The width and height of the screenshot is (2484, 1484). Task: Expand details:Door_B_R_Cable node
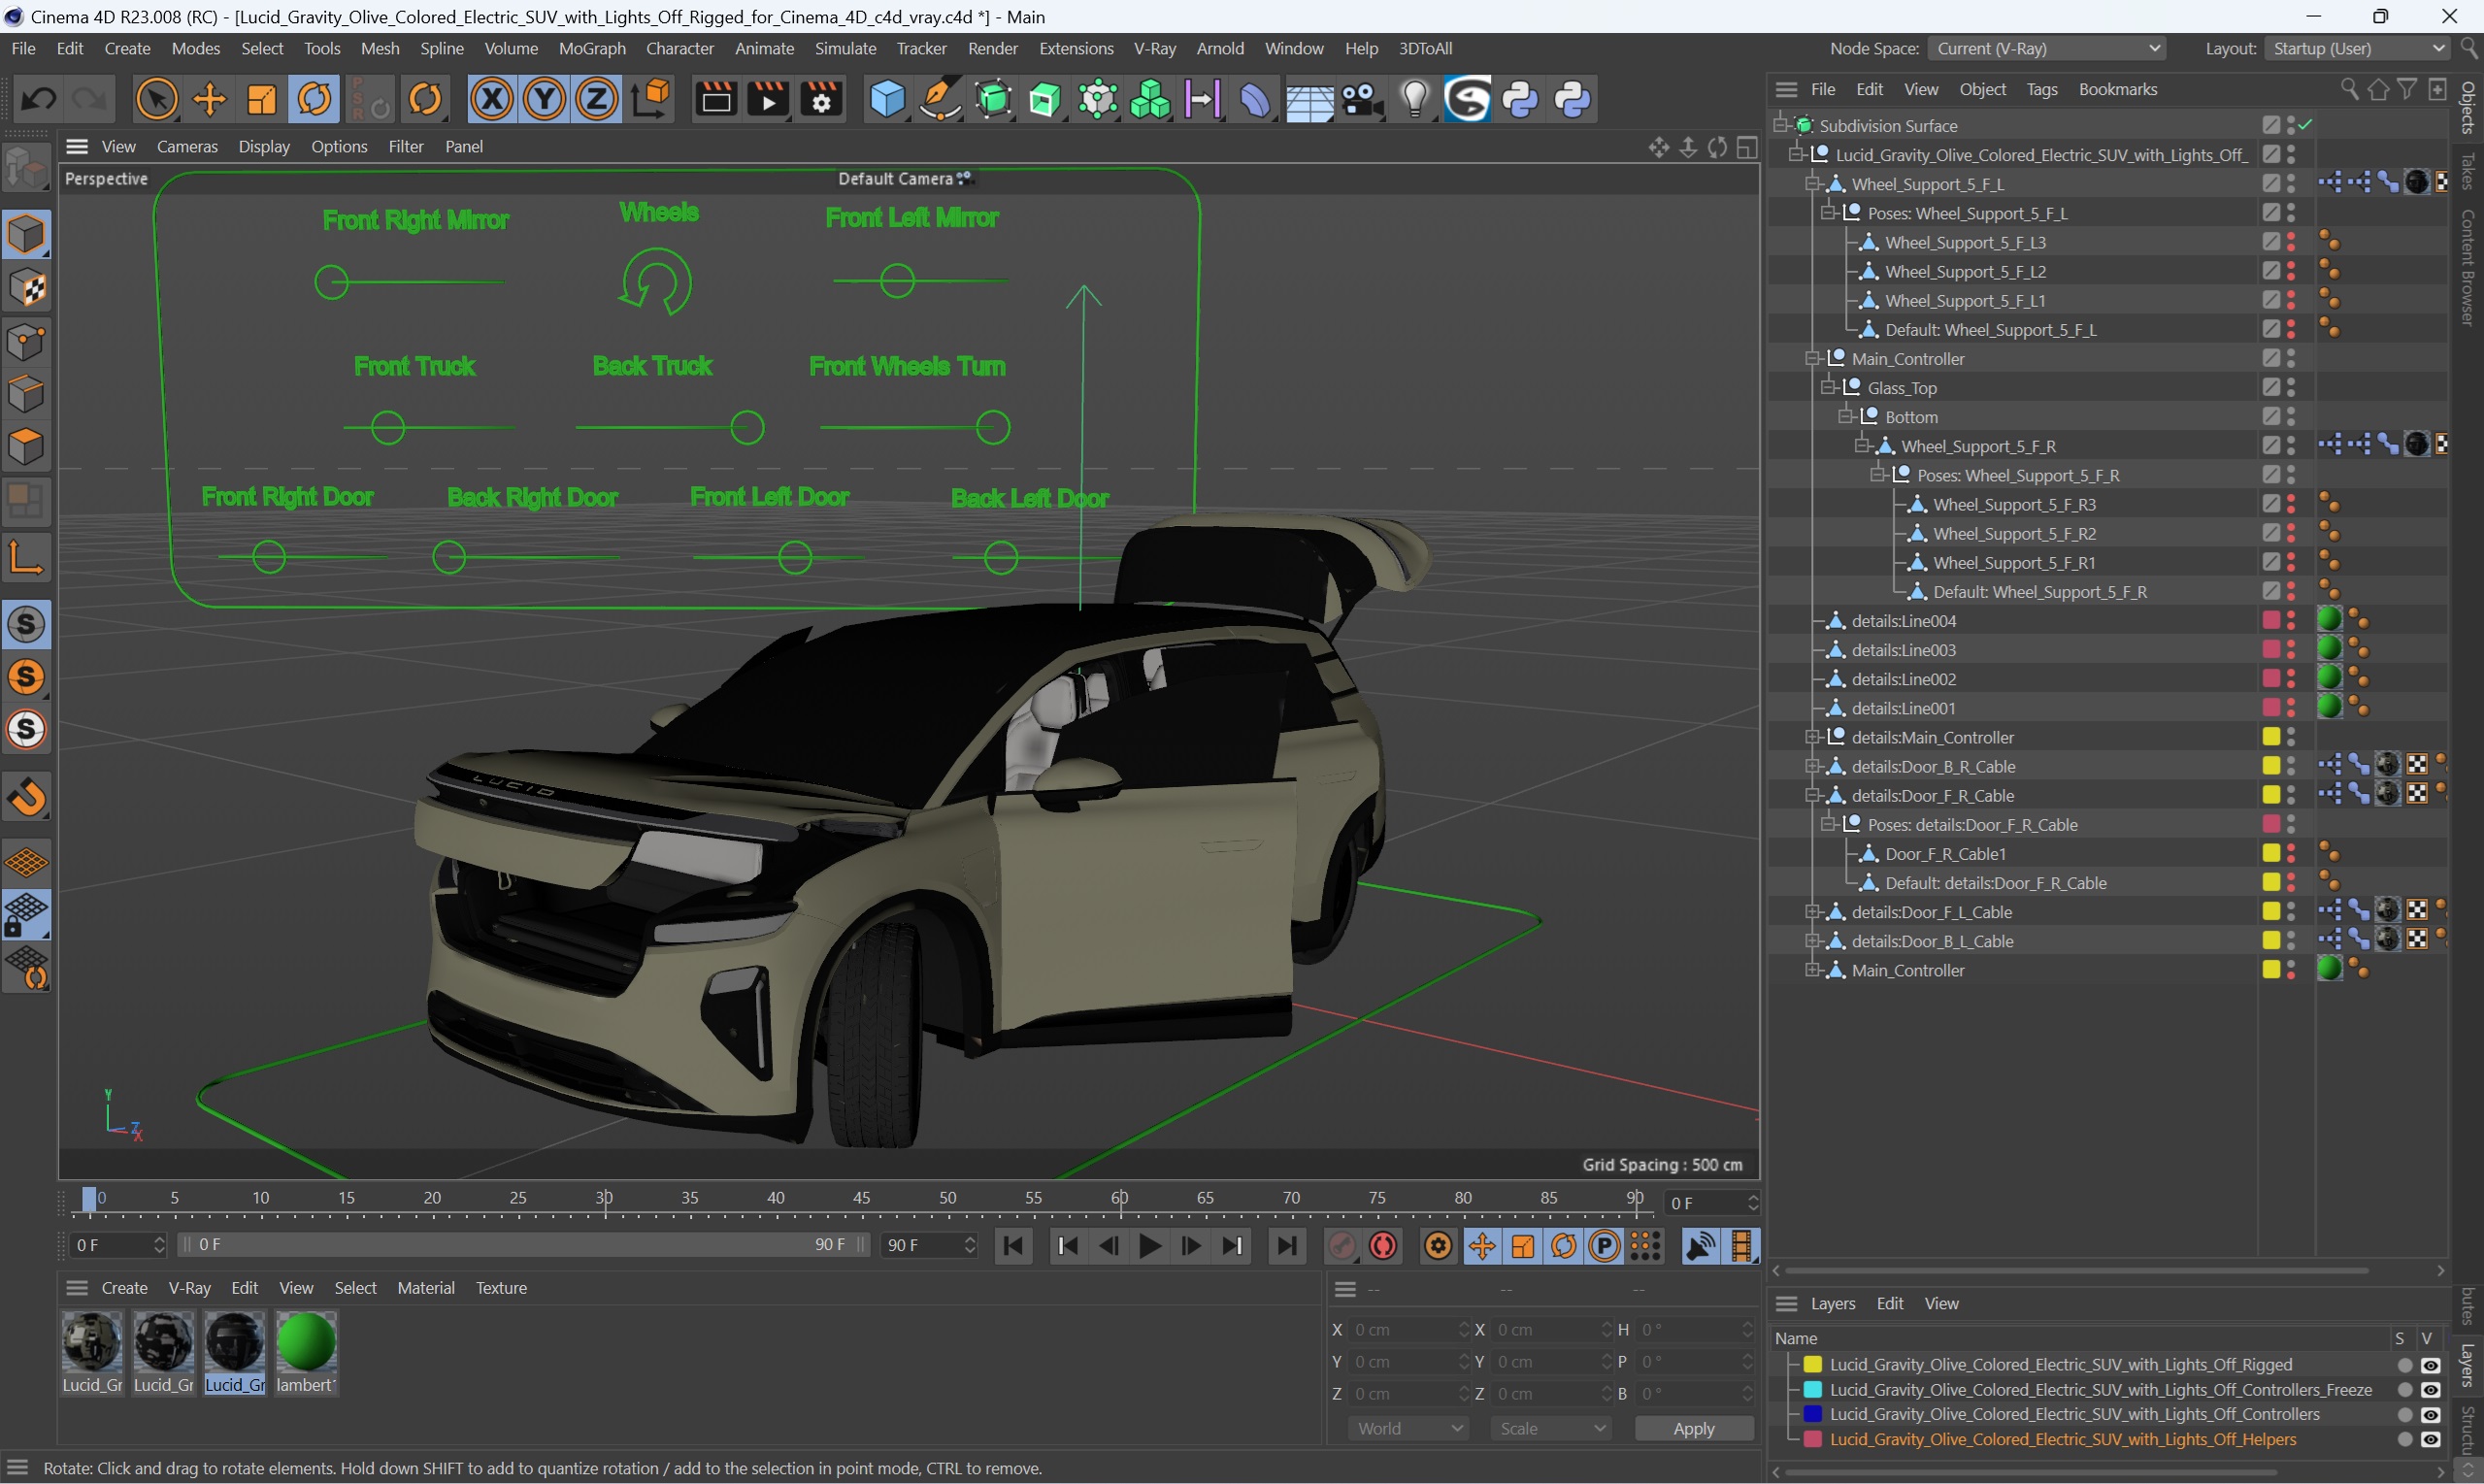pyautogui.click(x=1812, y=767)
